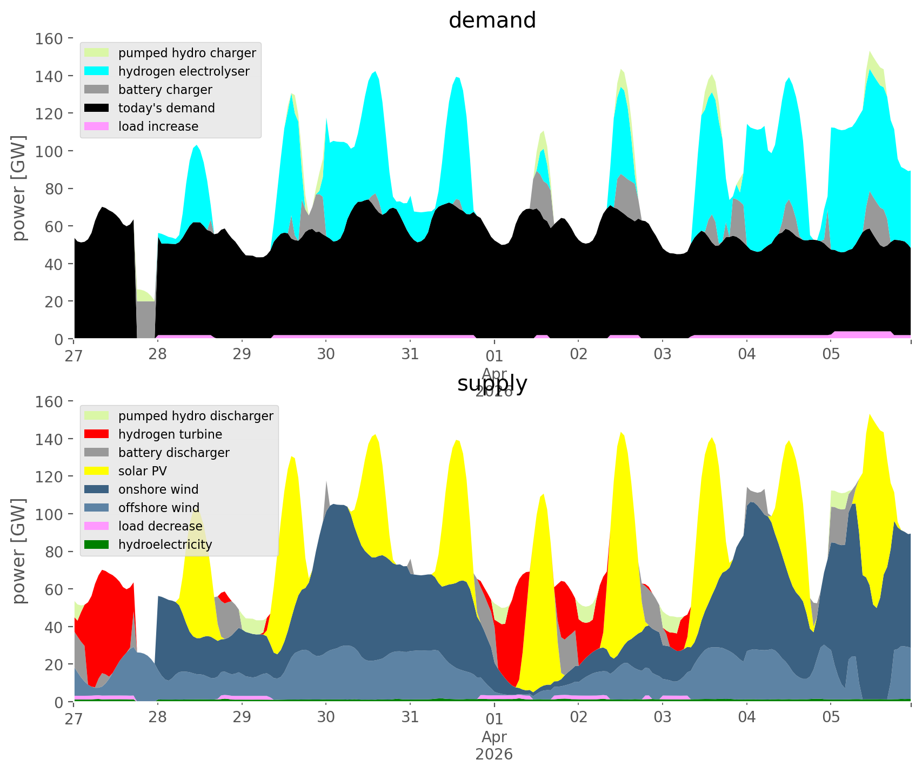Click the demand chart title

pos(492,21)
